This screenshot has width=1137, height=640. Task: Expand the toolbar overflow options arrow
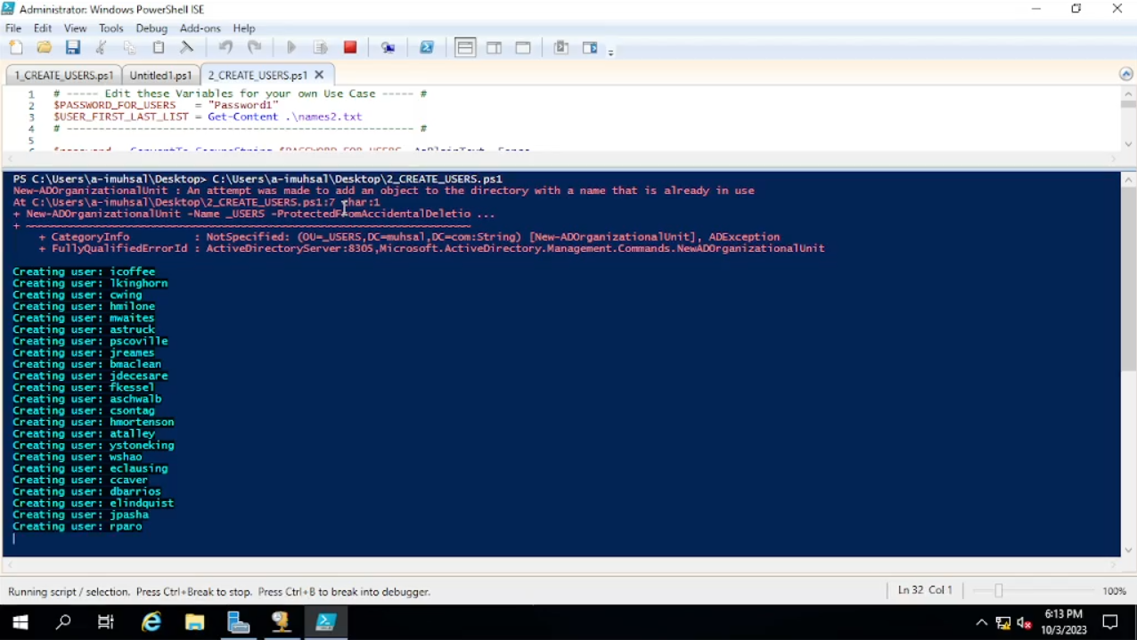click(x=610, y=53)
